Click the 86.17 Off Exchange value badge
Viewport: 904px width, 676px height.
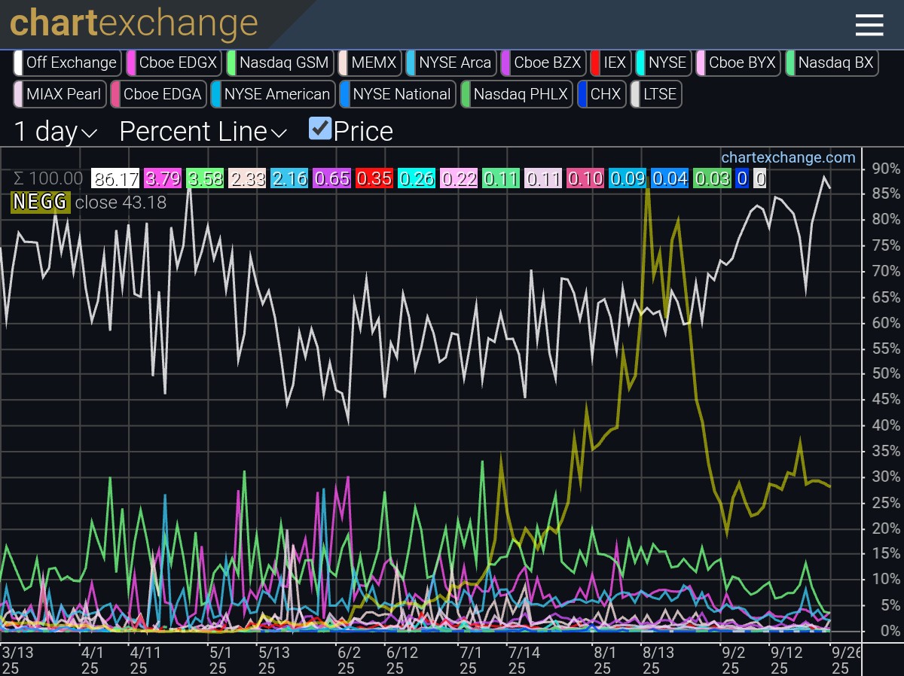tap(115, 178)
